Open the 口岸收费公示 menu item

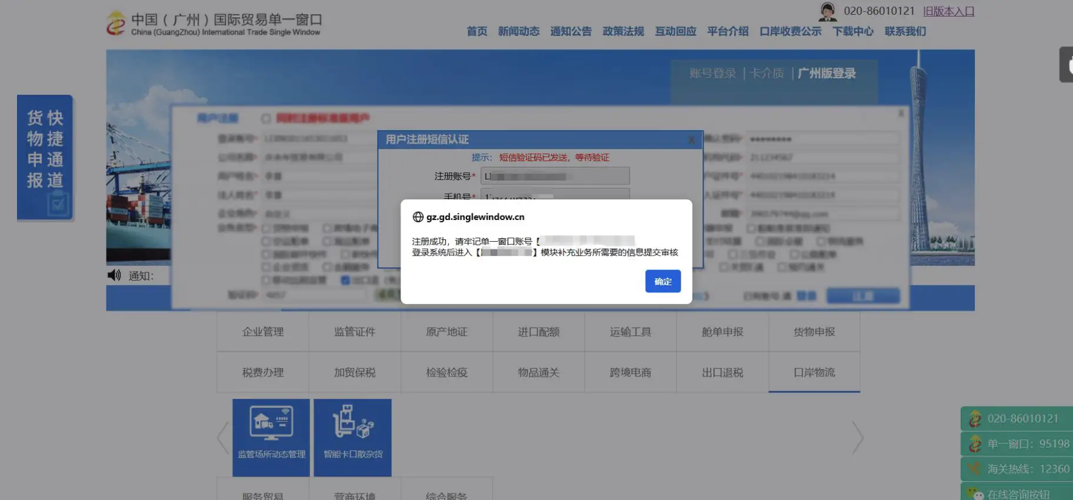[x=790, y=31]
